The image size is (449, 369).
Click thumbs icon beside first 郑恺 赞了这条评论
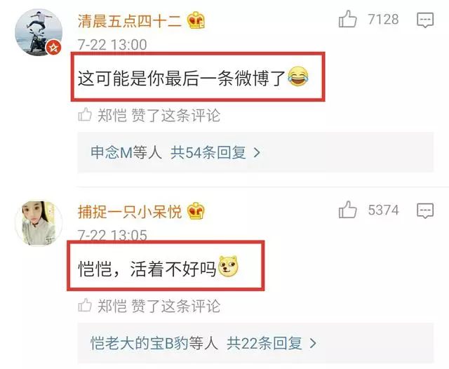click(85, 114)
